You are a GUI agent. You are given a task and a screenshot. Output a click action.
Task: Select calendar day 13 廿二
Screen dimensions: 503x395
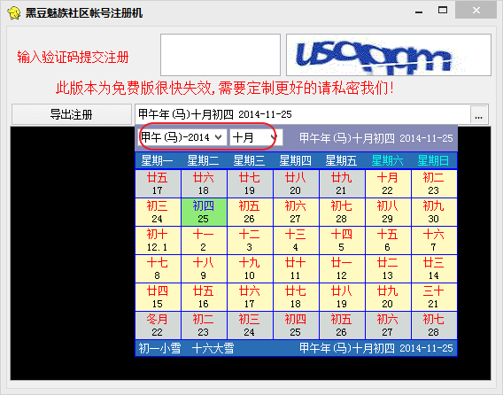coord(388,268)
